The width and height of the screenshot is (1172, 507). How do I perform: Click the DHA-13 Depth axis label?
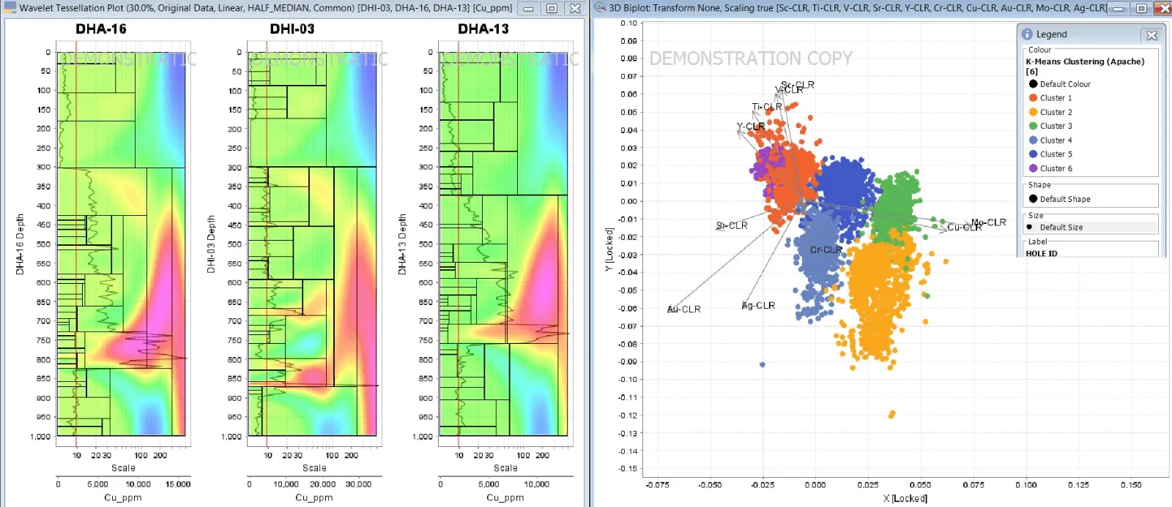pos(401,244)
